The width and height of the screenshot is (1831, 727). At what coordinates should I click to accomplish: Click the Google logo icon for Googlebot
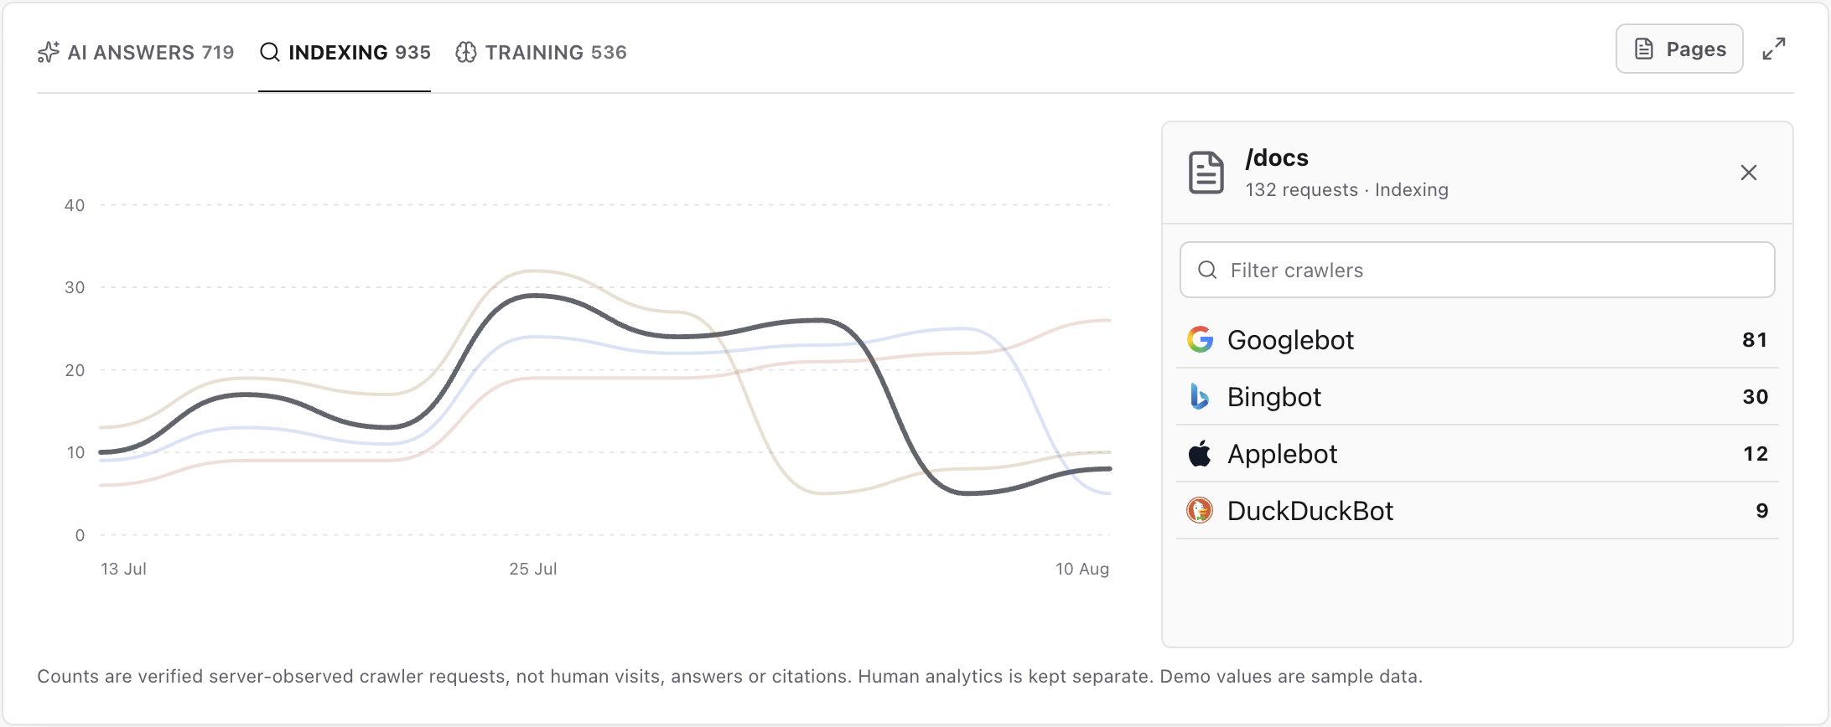pos(1201,339)
